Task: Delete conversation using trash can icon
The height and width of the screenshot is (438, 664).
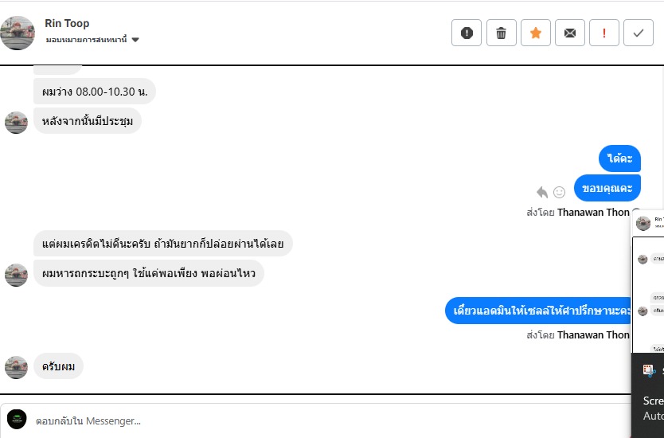Action: coord(501,33)
